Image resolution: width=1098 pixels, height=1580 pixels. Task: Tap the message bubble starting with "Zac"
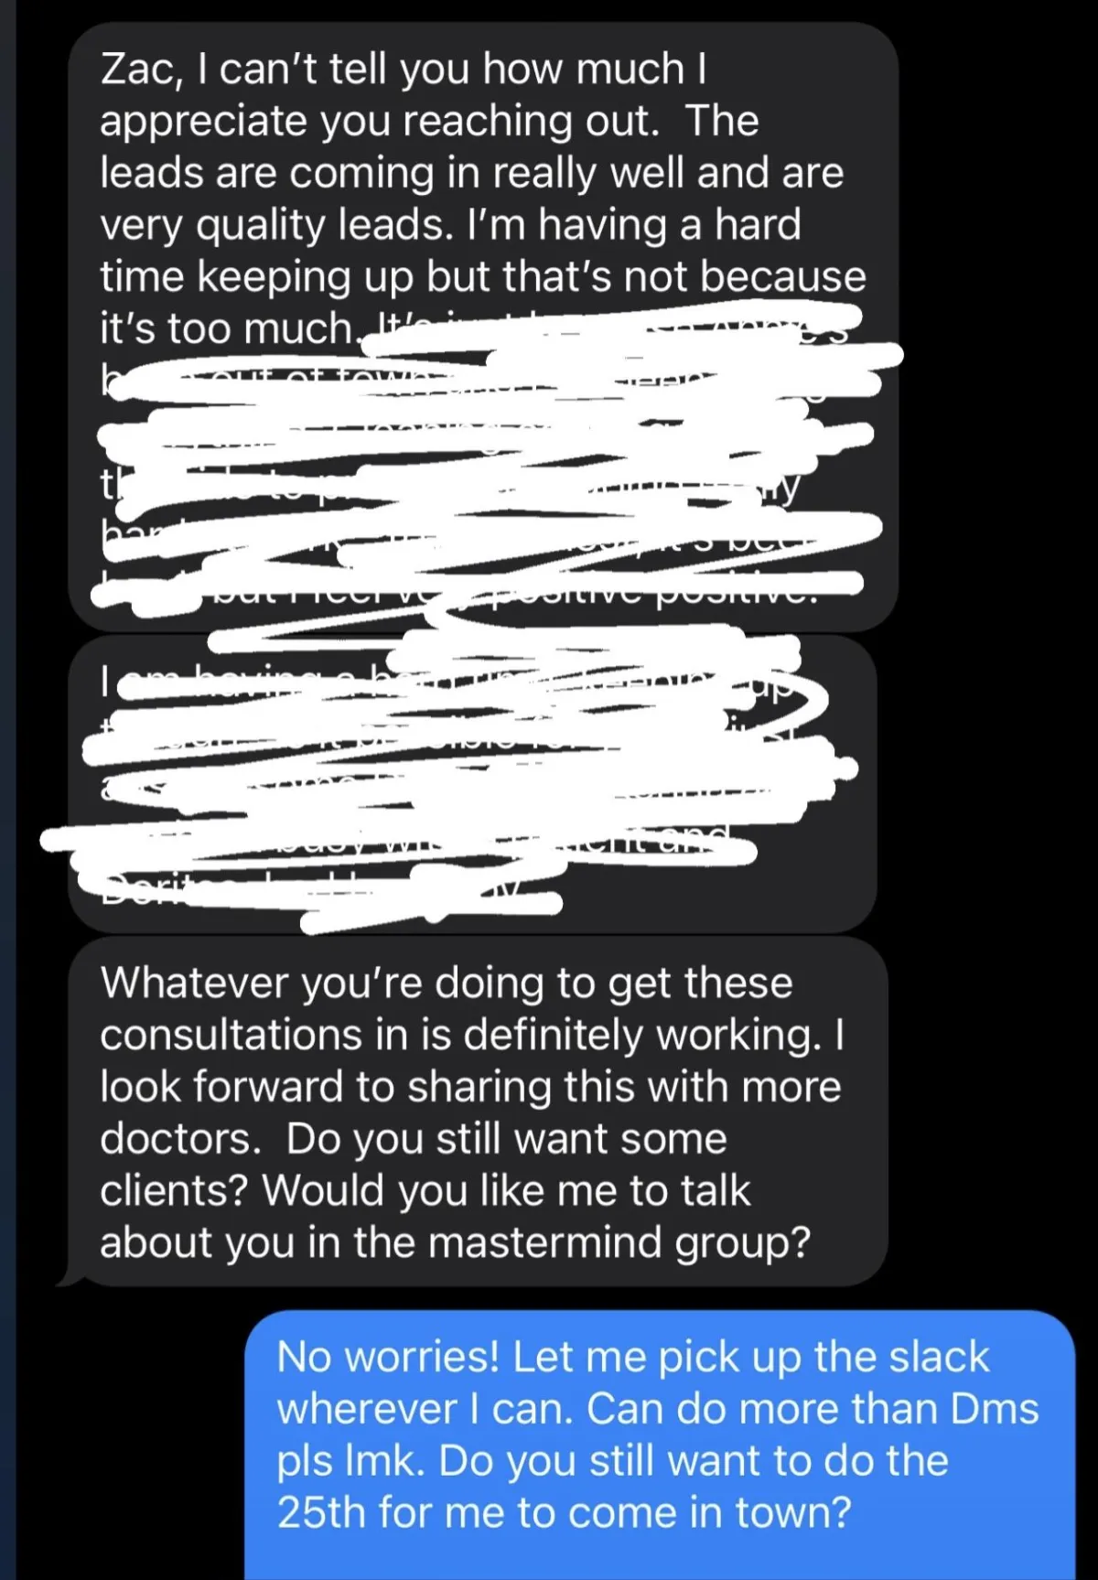[x=483, y=326]
